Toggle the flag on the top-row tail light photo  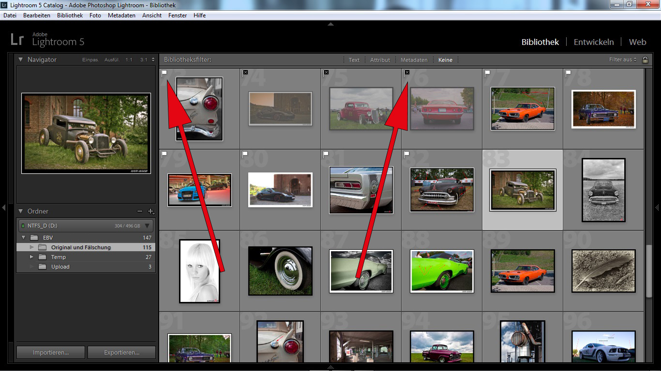coord(164,73)
